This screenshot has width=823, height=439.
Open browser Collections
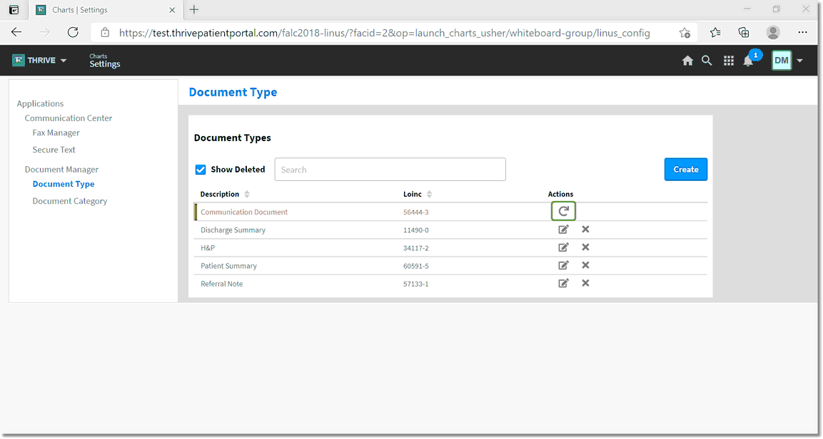[x=744, y=33]
